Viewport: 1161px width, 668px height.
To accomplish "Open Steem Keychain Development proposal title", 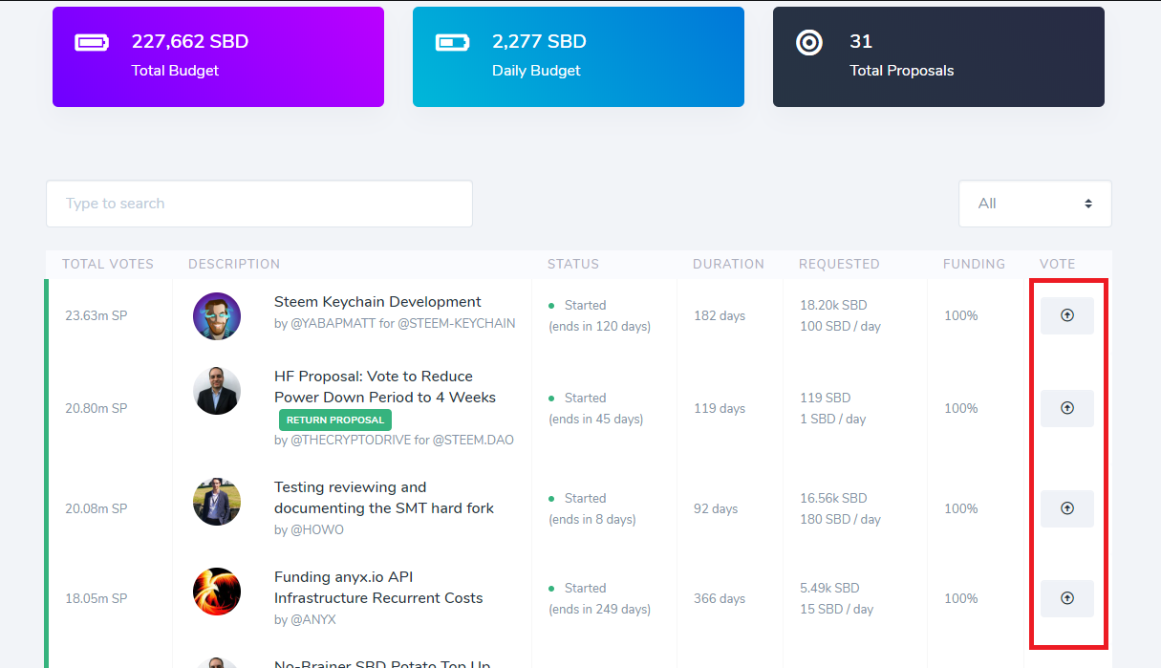I will [x=377, y=302].
